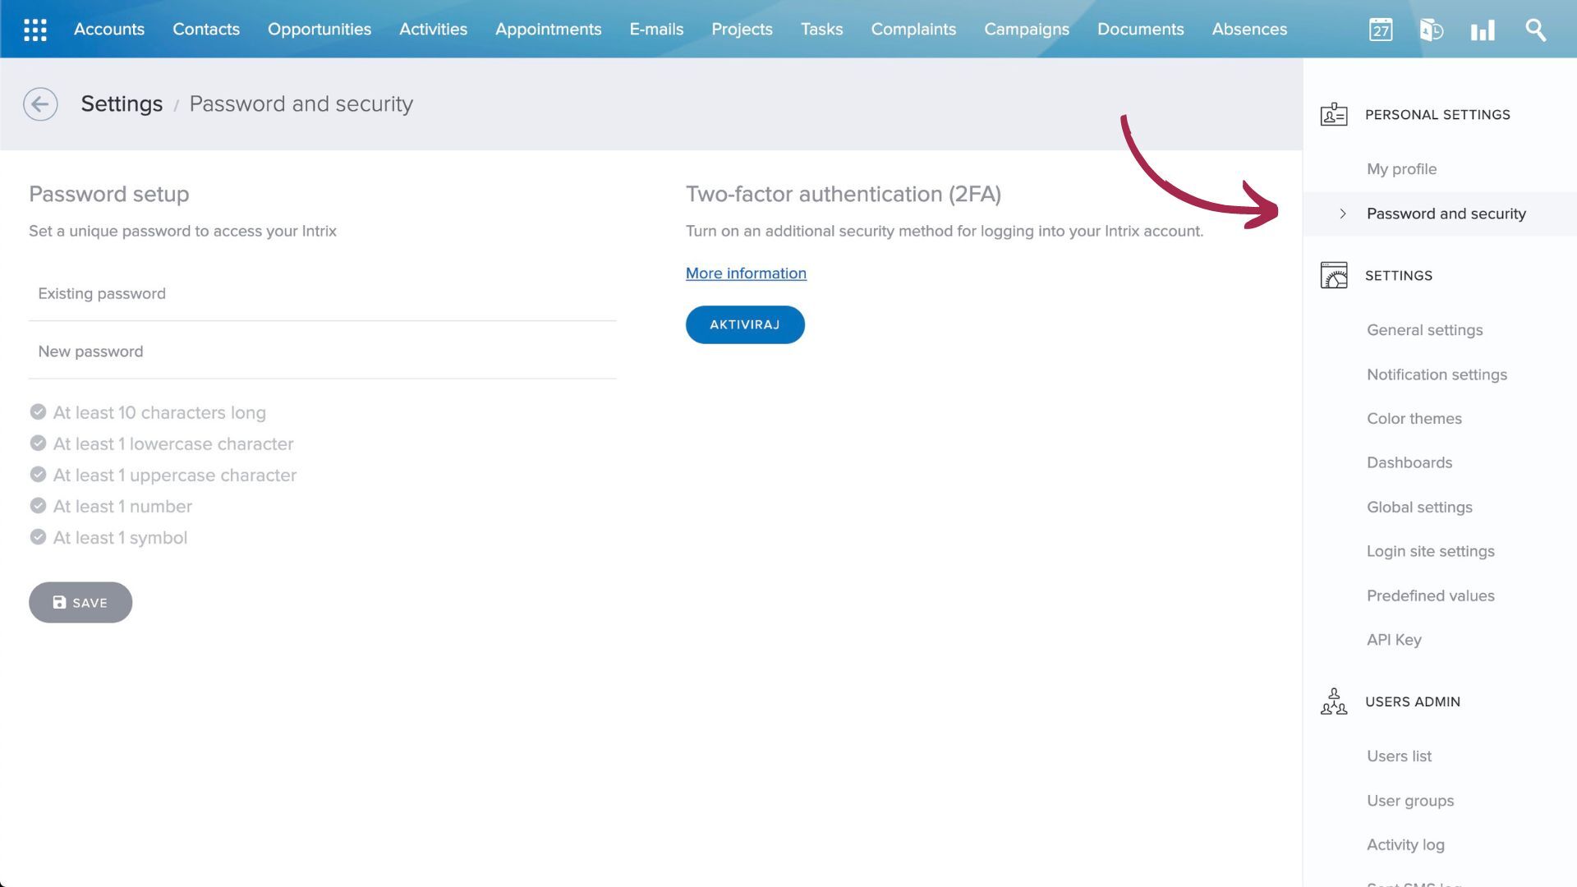Viewport: 1577px width, 887px height.
Task: Click the back arrow near Settings breadcrumb
Action: pyautogui.click(x=40, y=104)
